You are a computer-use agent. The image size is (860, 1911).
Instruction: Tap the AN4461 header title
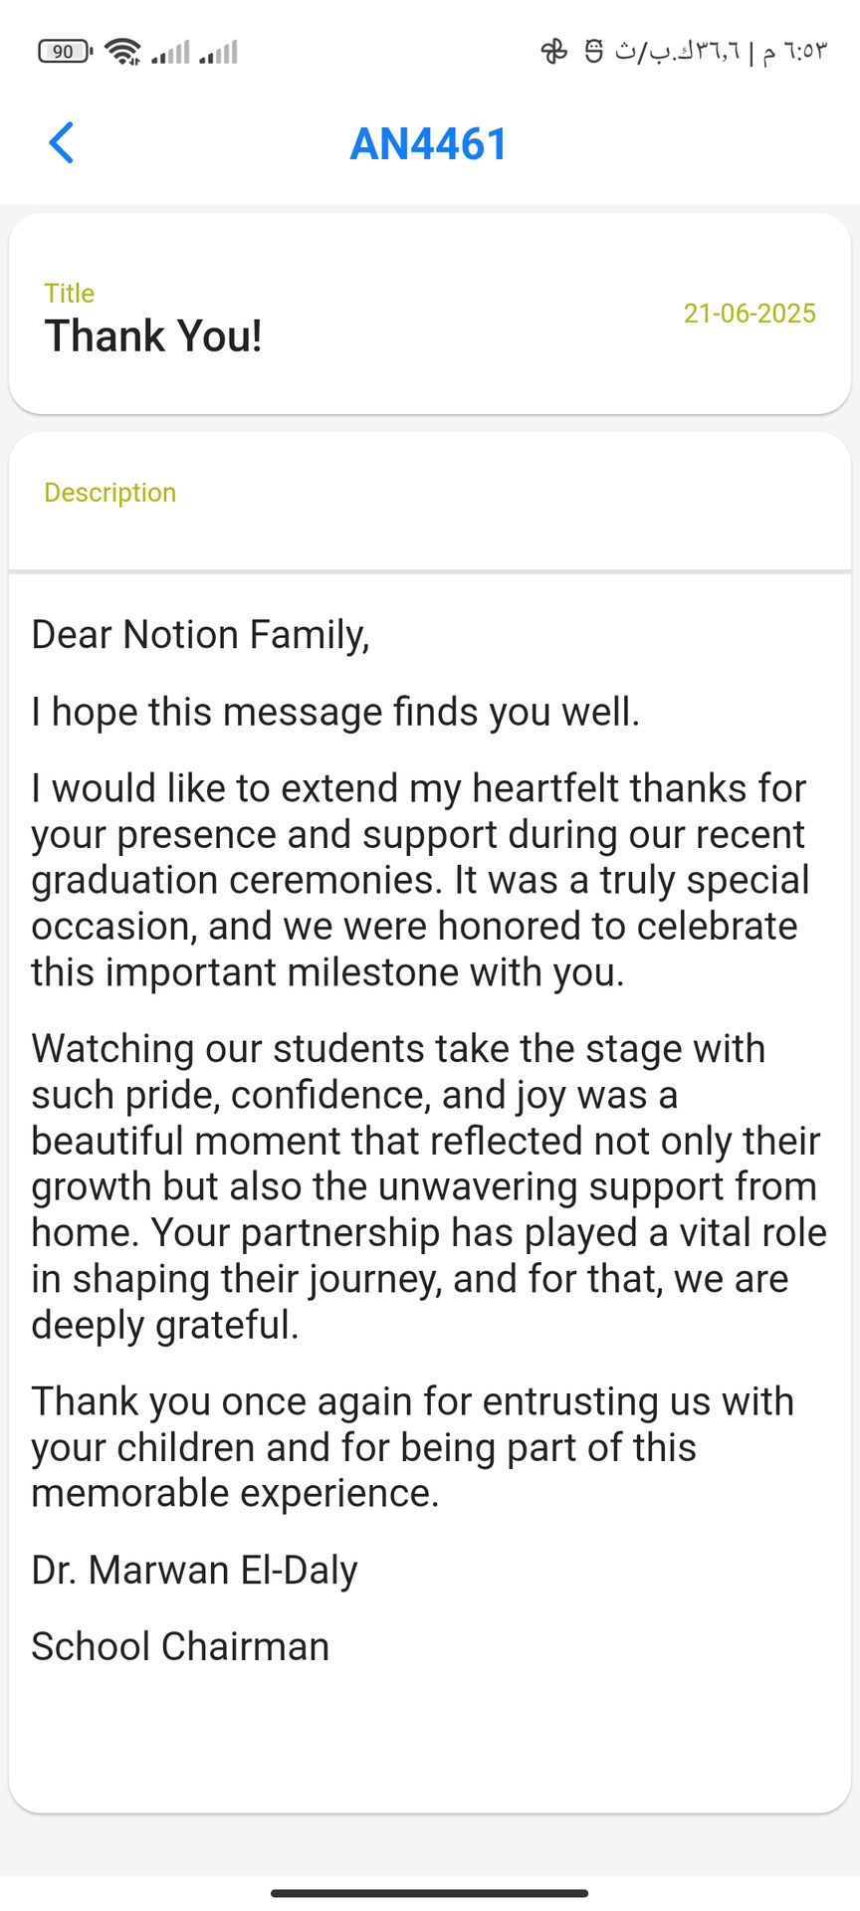click(429, 143)
